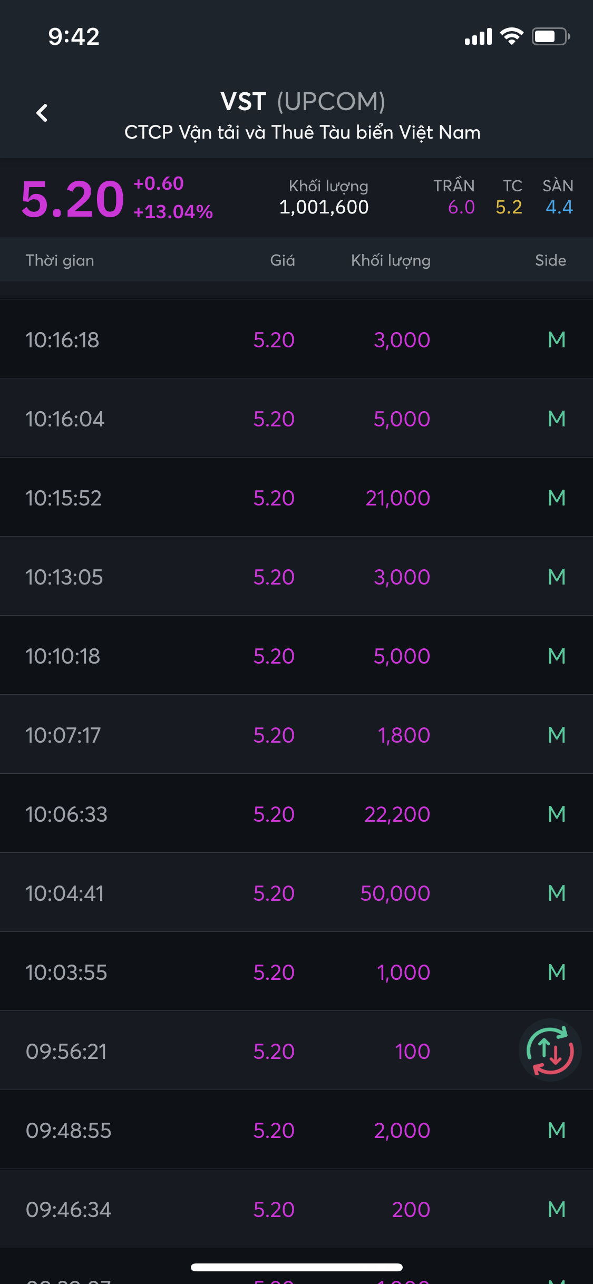Tap the TC reference price 5.2

click(509, 207)
